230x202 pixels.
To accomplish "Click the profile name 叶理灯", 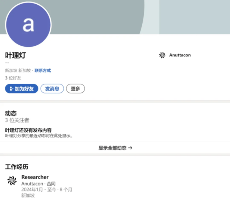I will point(15,55).
